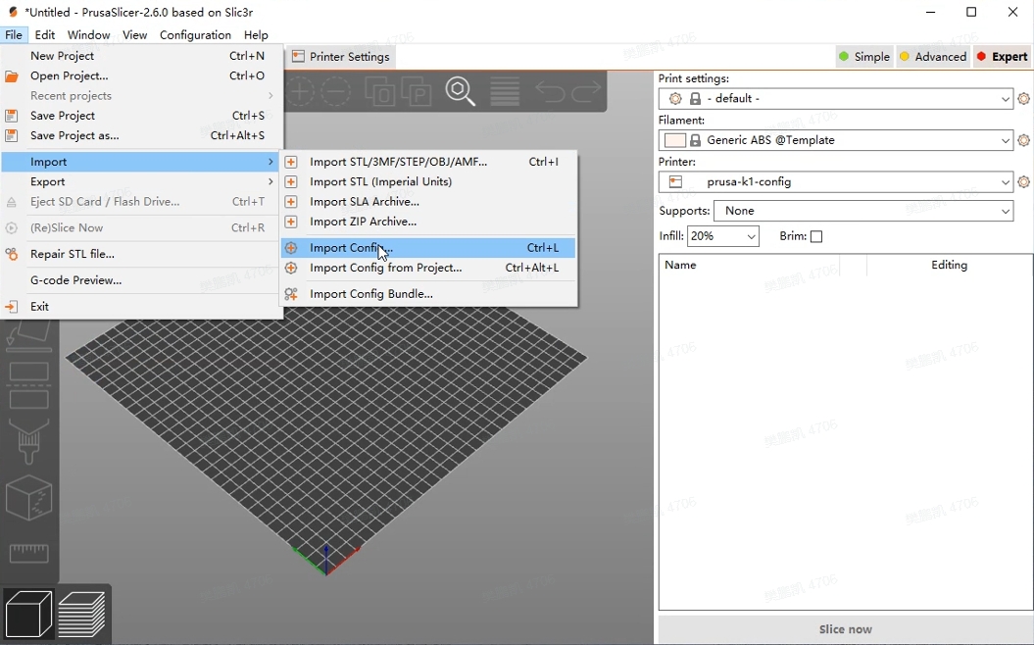Viewport: 1034px width, 645px height.
Task: Click the add instance plus toolbar icon
Action: coord(299,91)
